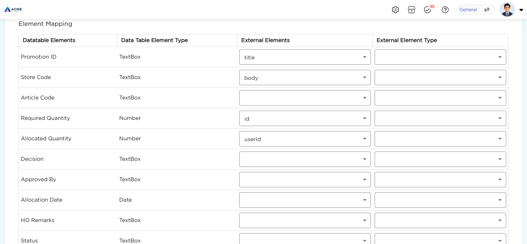Click the General workspace label
Screen dimensions: 527x244
click(468, 10)
